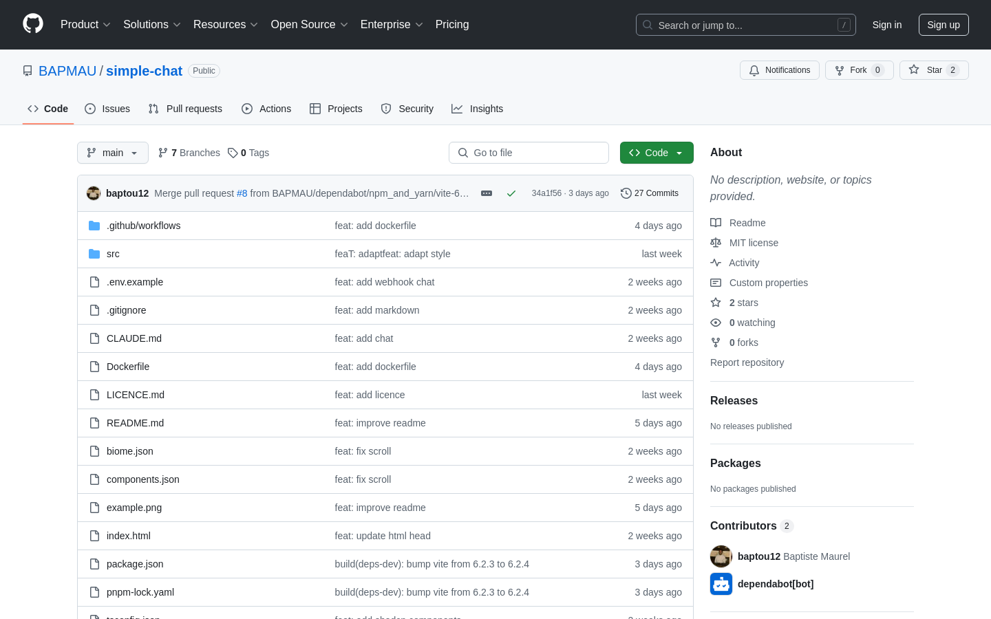Open the Releases heading link
The height and width of the screenshot is (619, 991).
pyautogui.click(x=734, y=401)
